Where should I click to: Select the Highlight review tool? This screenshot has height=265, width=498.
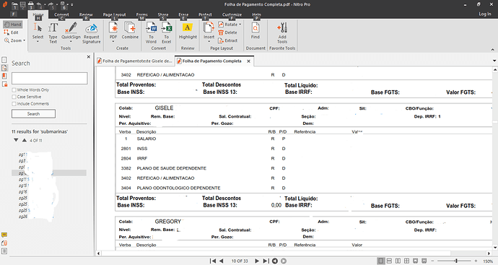pyautogui.click(x=188, y=31)
